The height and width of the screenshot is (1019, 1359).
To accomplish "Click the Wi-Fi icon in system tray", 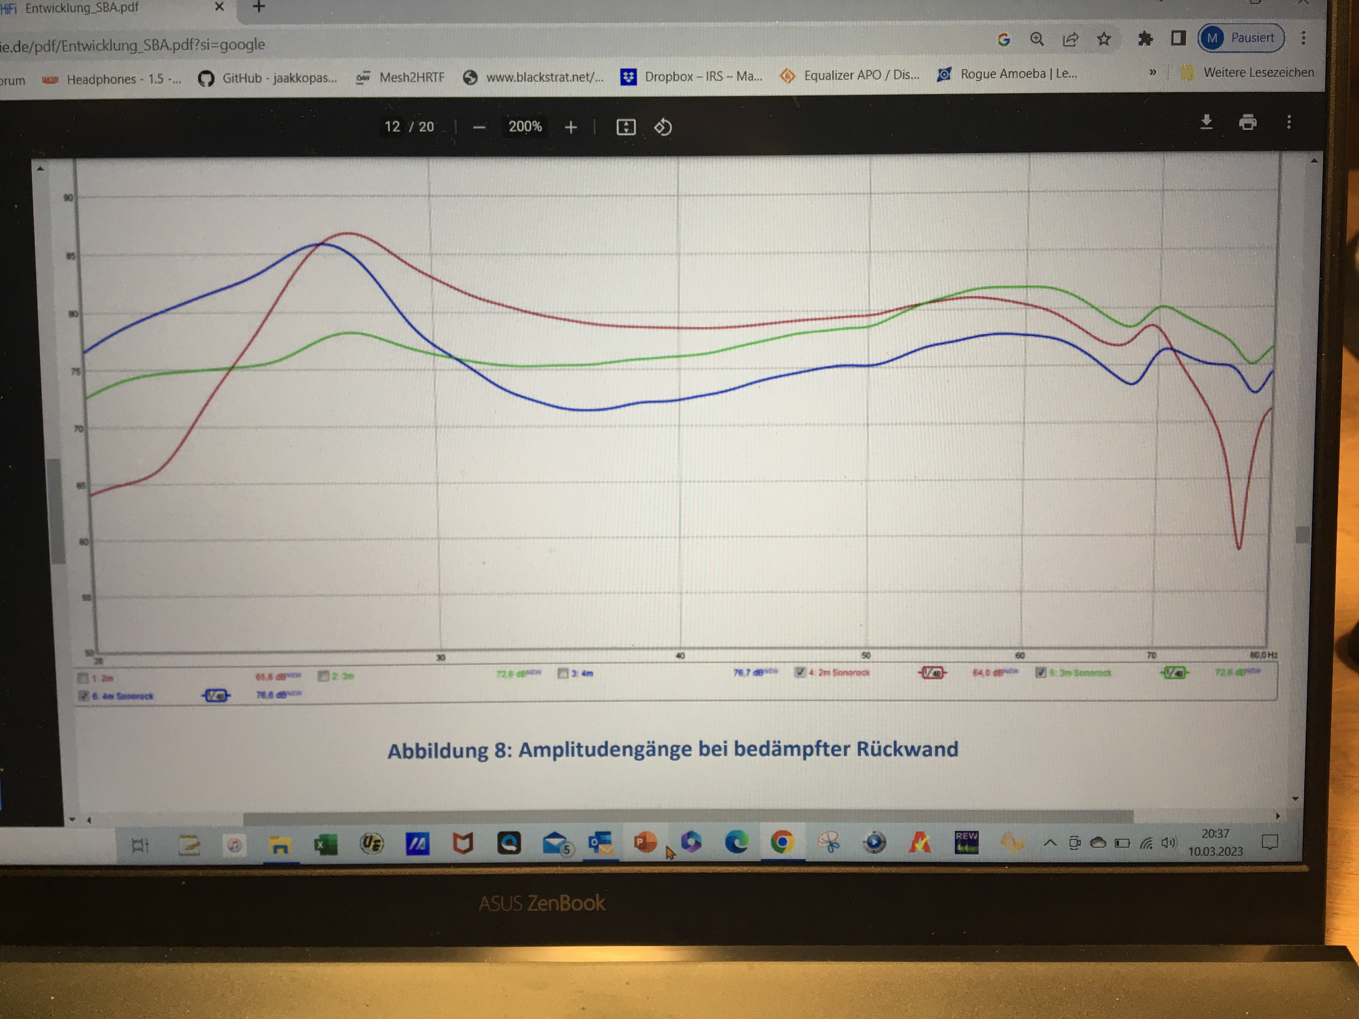I will pyautogui.click(x=1146, y=843).
